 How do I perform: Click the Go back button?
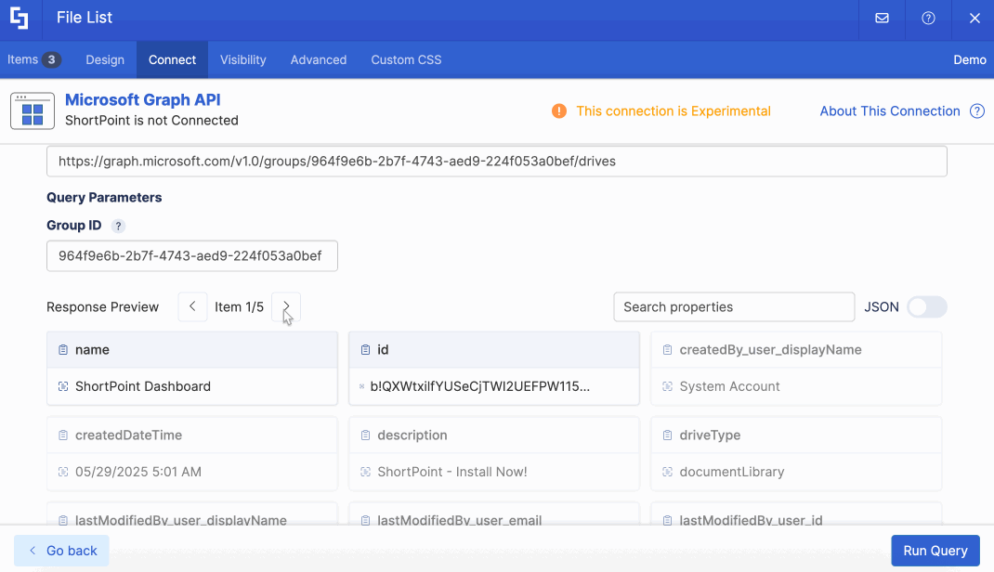click(61, 551)
